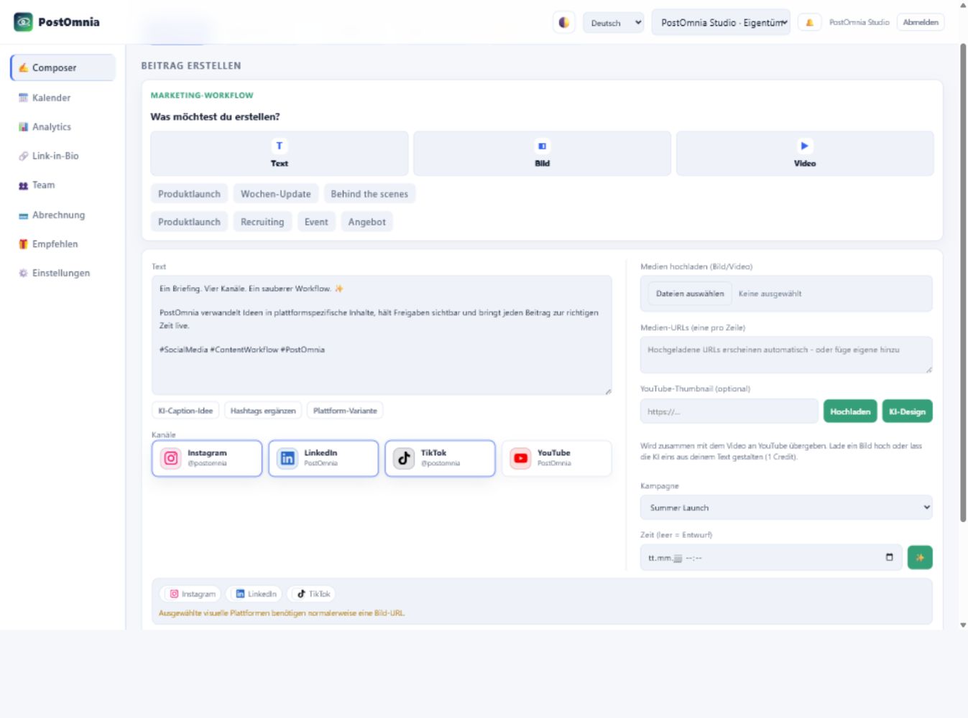This screenshot has width=968, height=718.
Task: Click the page vertical scrollbar thumb
Action: click(x=963, y=282)
